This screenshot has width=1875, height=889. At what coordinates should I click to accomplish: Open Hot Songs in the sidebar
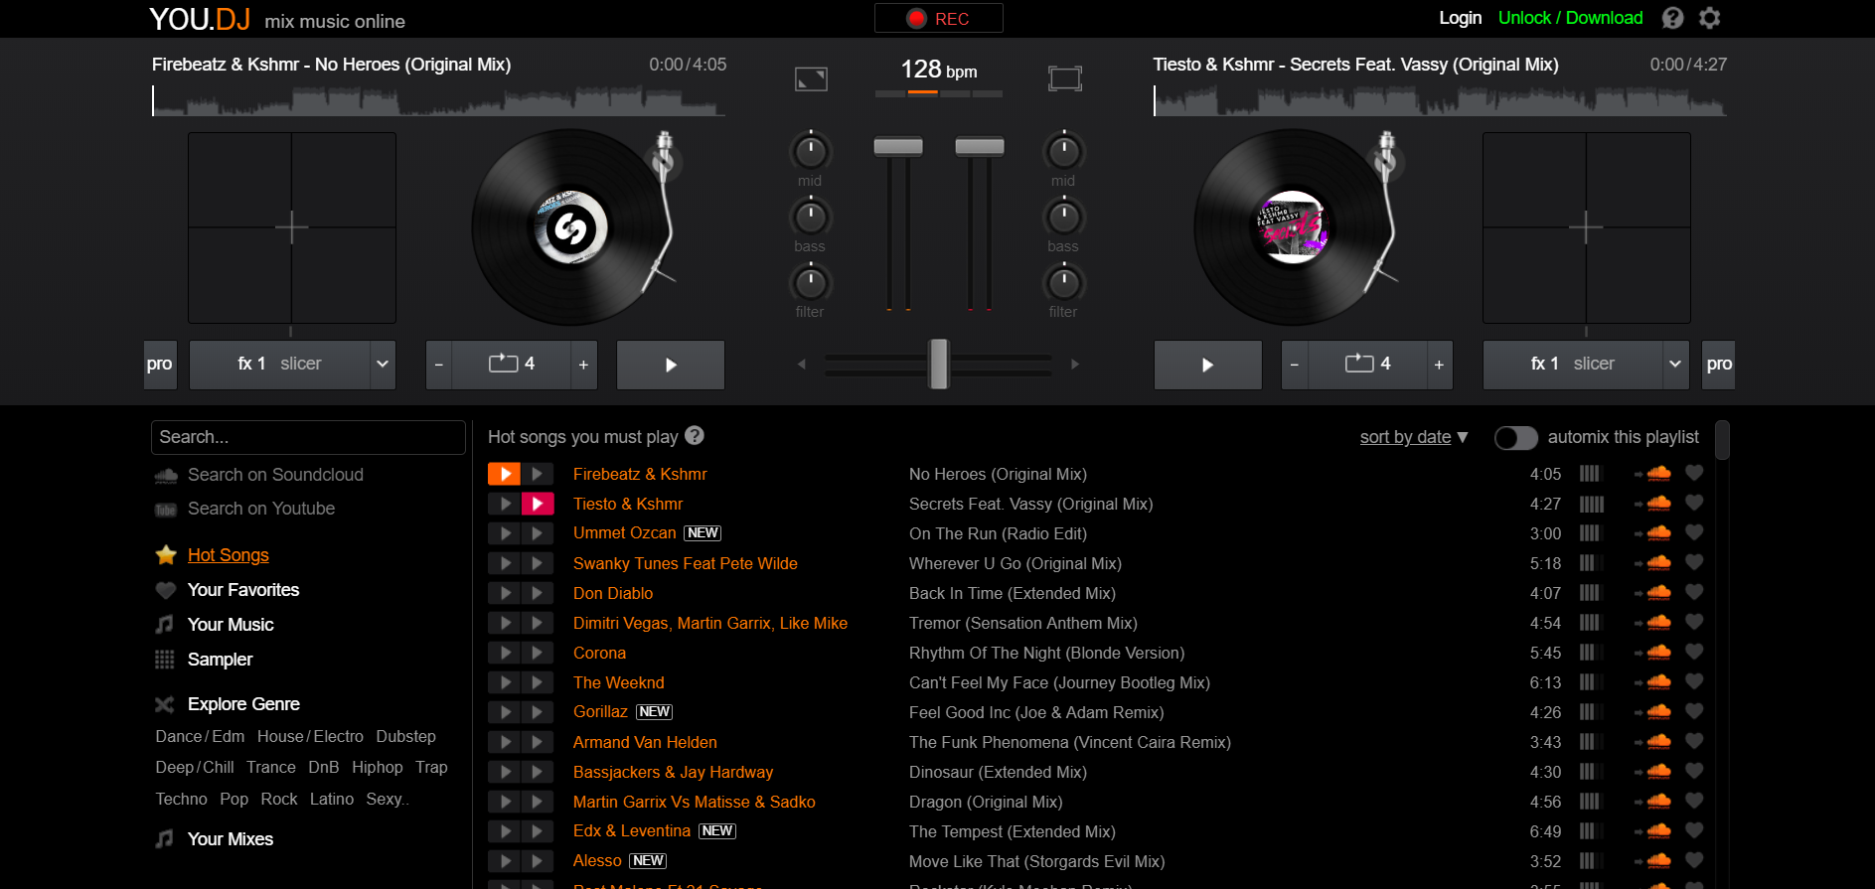[x=229, y=555]
